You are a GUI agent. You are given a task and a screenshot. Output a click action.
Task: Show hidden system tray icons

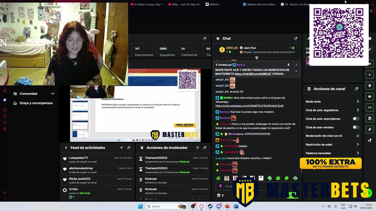point(323,206)
